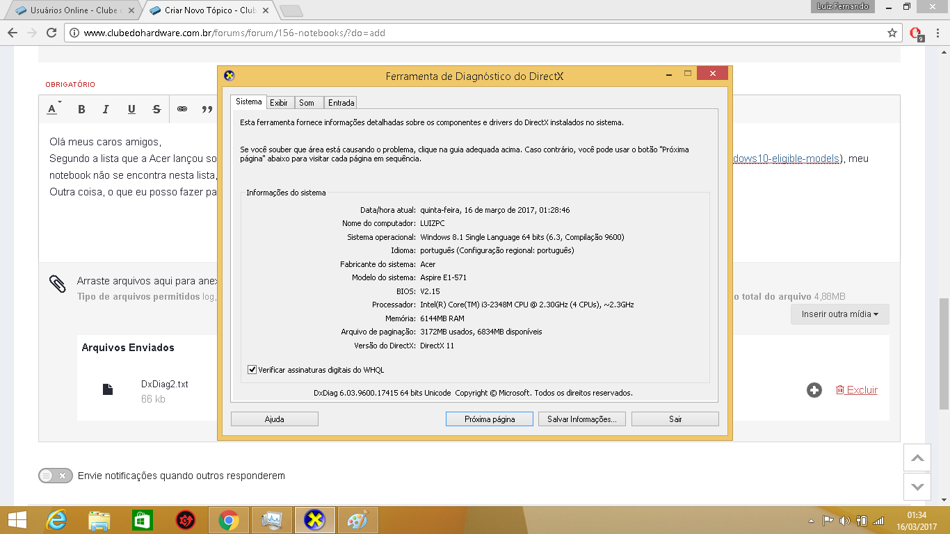Viewport: 950px width, 534px height.
Task: Open volume speaker tray icon
Action: point(845,520)
